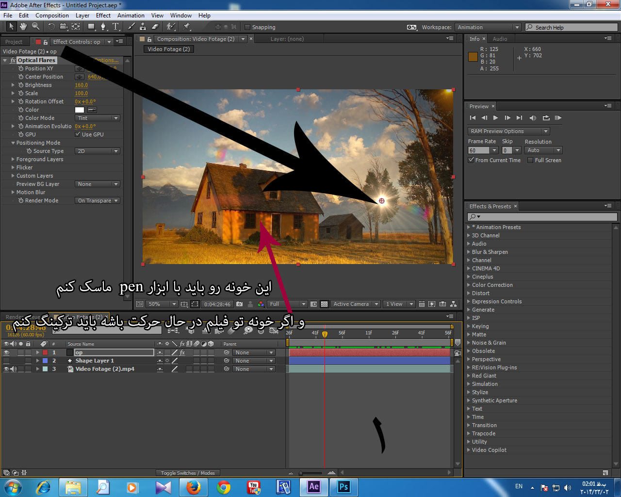The height and width of the screenshot is (497, 621).
Task: Open the composition flowchart icon
Action: pyautogui.click(x=453, y=304)
